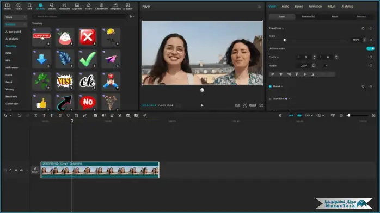
Task: Select the Remove BG sub-tab
Action: (308, 17)
